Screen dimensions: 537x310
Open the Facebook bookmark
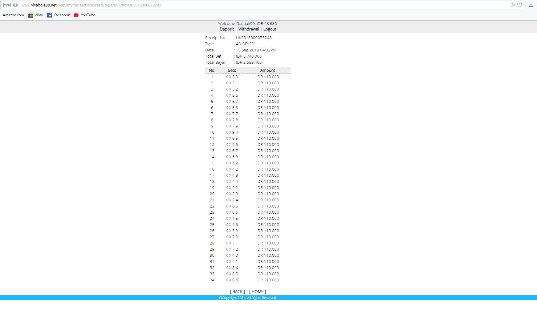[x=58, y=15]
